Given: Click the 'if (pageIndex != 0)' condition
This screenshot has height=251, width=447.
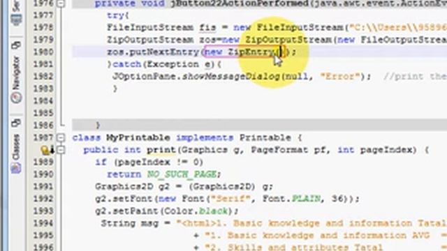Looking at the screenshot, I should point(149,162).
